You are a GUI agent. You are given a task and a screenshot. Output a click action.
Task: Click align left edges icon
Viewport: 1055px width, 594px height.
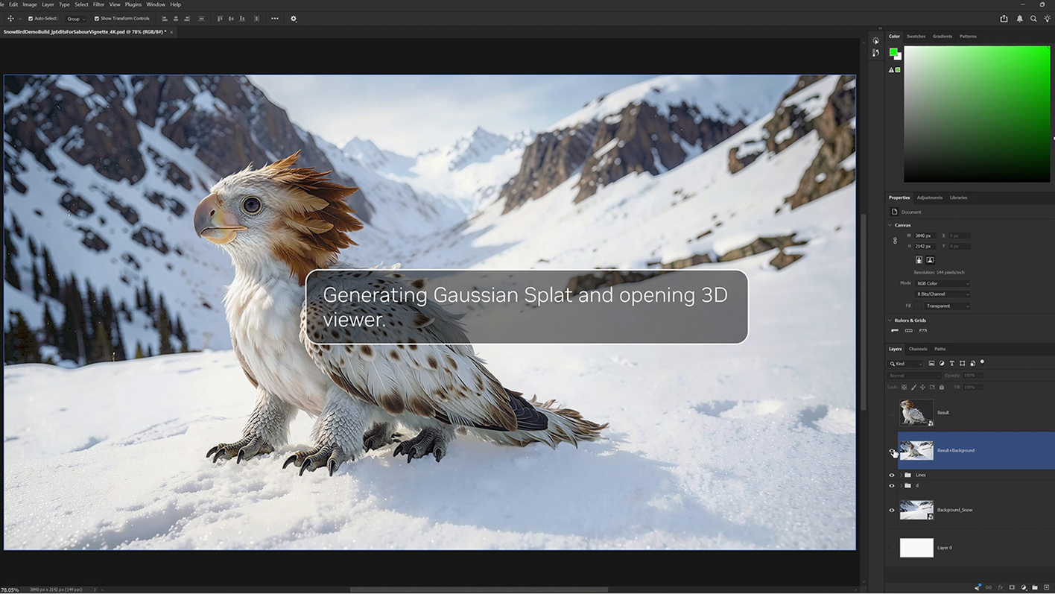point(165,19)
